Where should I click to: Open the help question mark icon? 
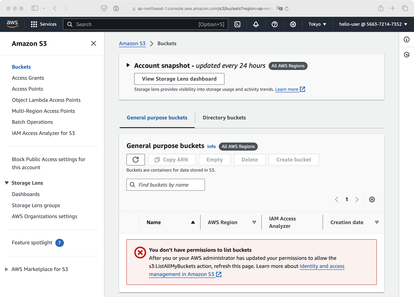tap(275, 24)
